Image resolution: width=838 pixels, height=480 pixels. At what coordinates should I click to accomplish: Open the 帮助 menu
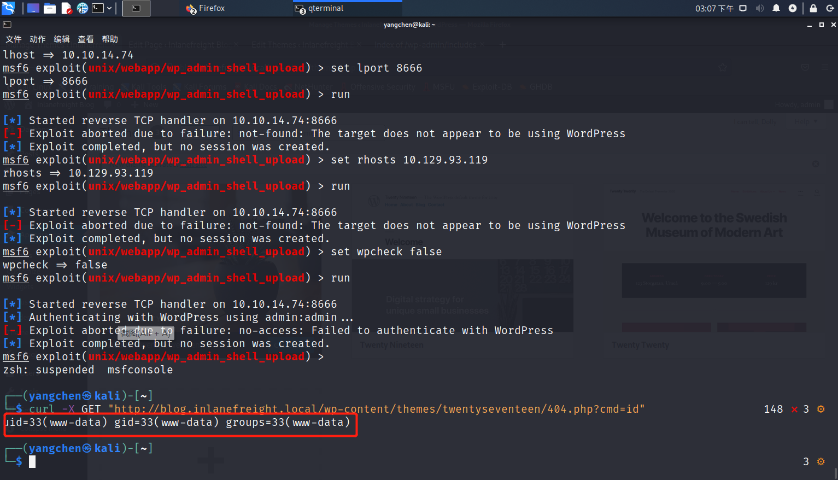click(110, 39)
